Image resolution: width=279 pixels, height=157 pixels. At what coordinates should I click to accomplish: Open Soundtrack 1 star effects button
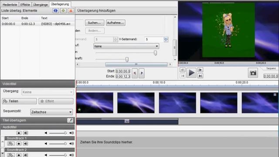(x=19, y=143)
